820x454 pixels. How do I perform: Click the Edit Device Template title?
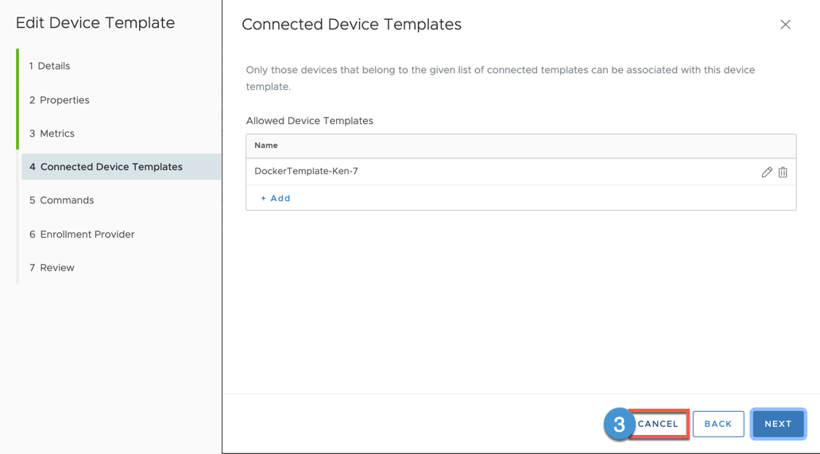point(95,23)
